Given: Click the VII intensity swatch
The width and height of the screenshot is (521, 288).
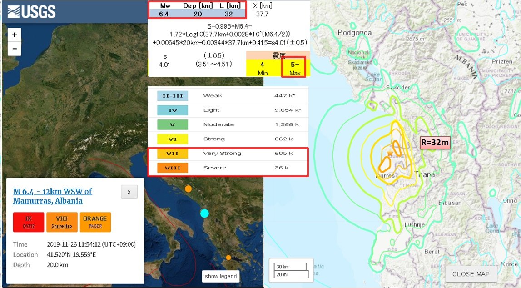Looking at the screenshot, I should 173,154.
